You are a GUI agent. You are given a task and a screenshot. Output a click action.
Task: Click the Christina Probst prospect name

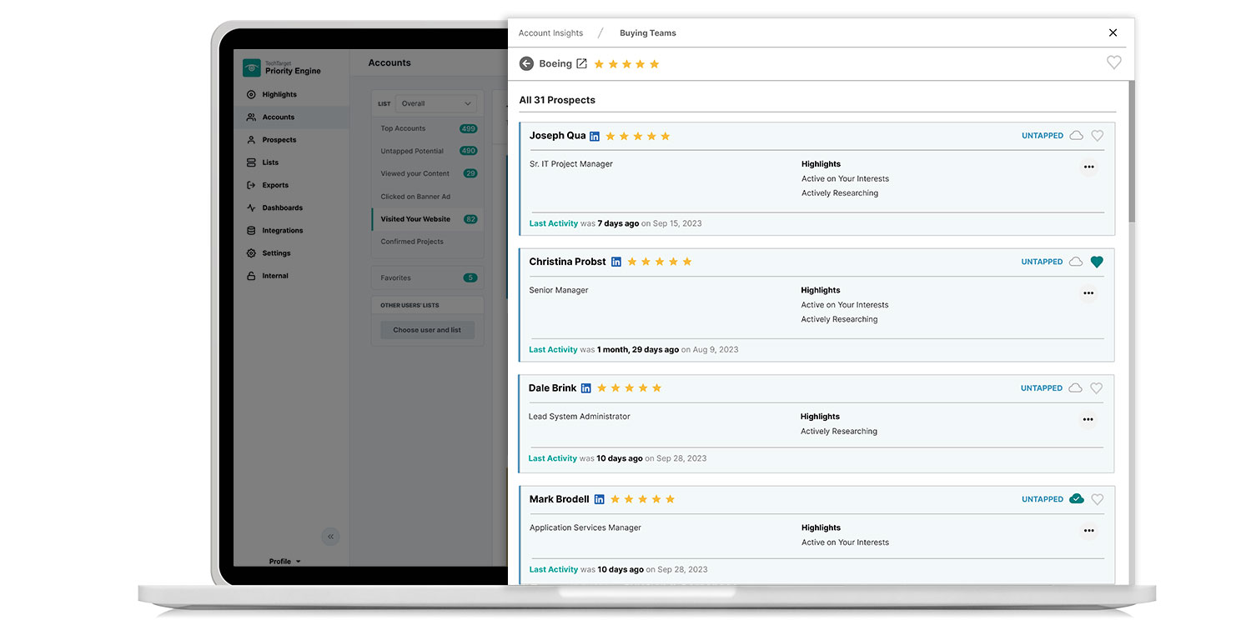click(567, 262)
